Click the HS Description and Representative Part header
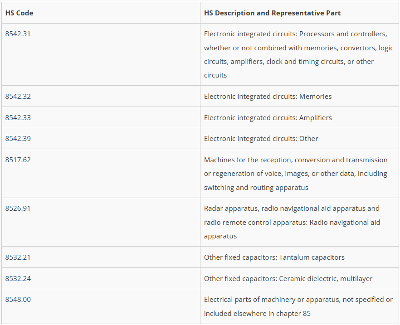The height and width of the screenshot is (325, 400). pyautogui.click(x=272, y=13)
